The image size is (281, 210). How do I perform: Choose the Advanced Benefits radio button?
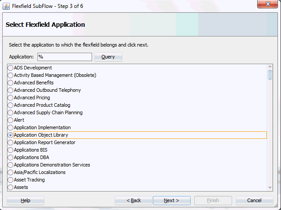click(11, 83)
